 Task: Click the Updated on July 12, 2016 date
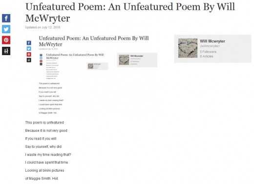(42, 27)
